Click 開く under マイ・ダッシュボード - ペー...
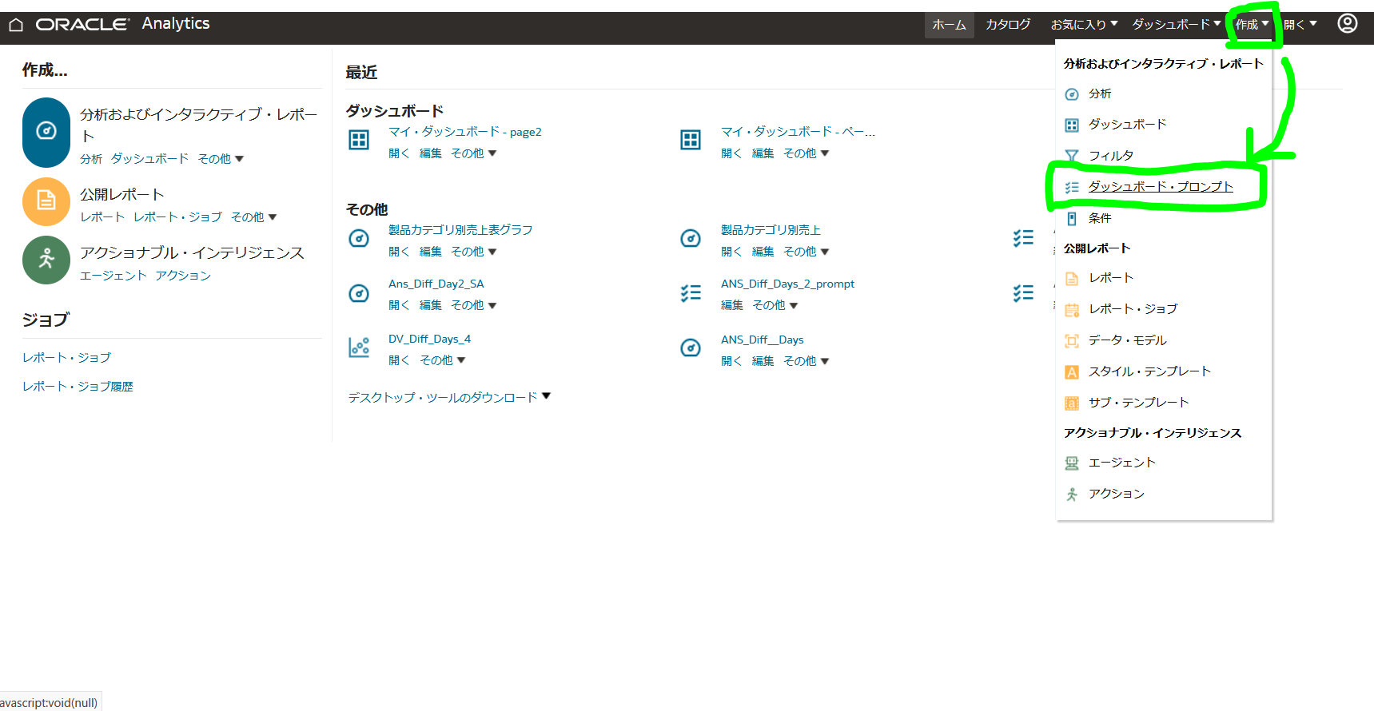The width and height of the screenshot is (1374, 711). pos(731,153)
